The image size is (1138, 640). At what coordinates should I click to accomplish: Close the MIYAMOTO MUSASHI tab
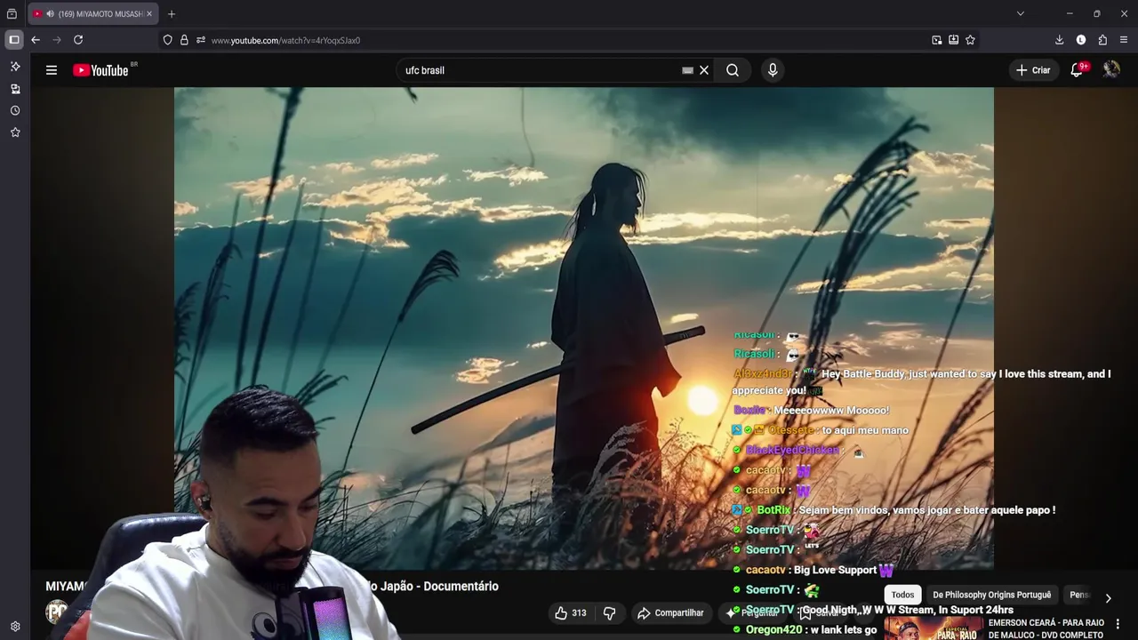[x=149, y=14]
